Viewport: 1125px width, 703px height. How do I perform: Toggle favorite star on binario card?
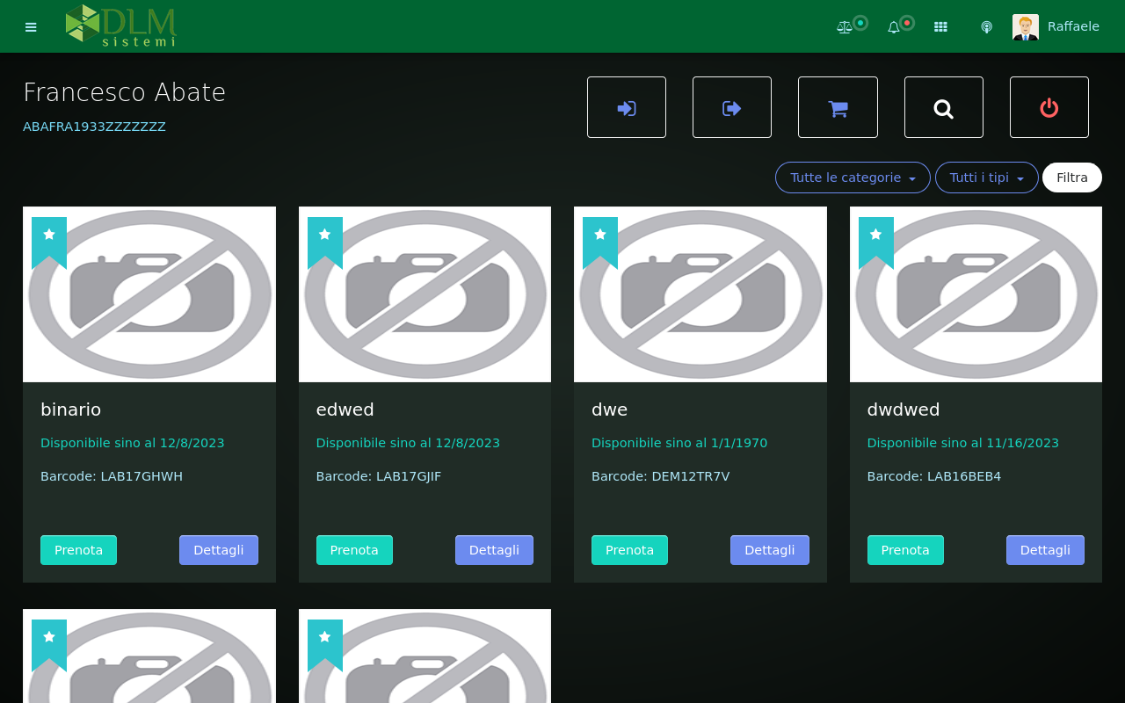pos(49,235)
